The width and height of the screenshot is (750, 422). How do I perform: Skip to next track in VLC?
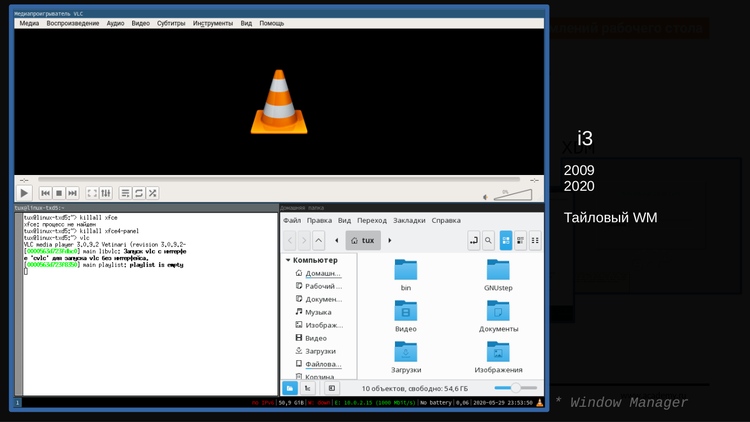point(73,193)
